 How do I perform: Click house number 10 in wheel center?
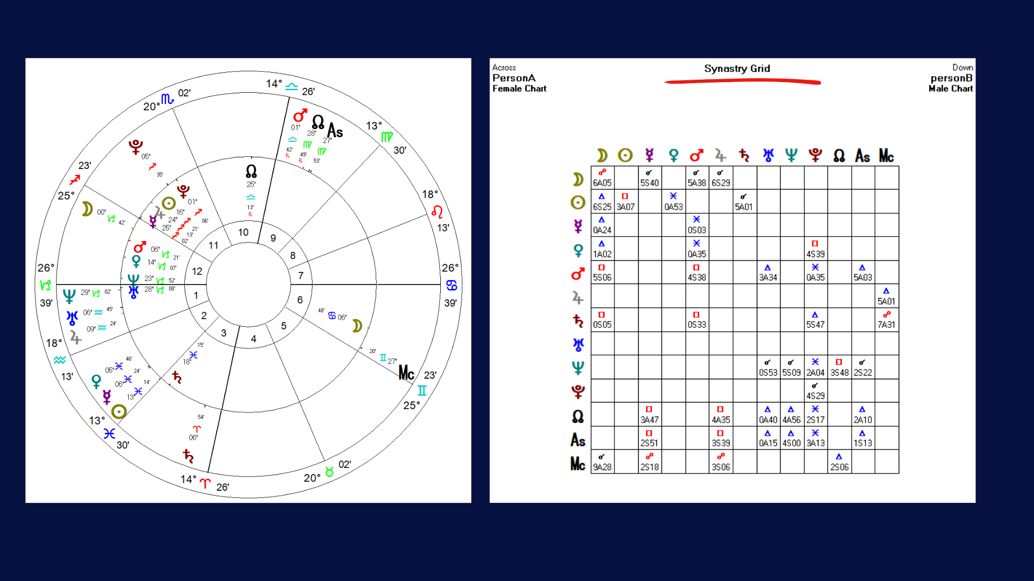tap(243, 233)
